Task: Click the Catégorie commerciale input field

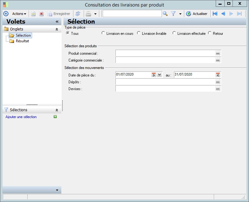Action: point(165,60)
